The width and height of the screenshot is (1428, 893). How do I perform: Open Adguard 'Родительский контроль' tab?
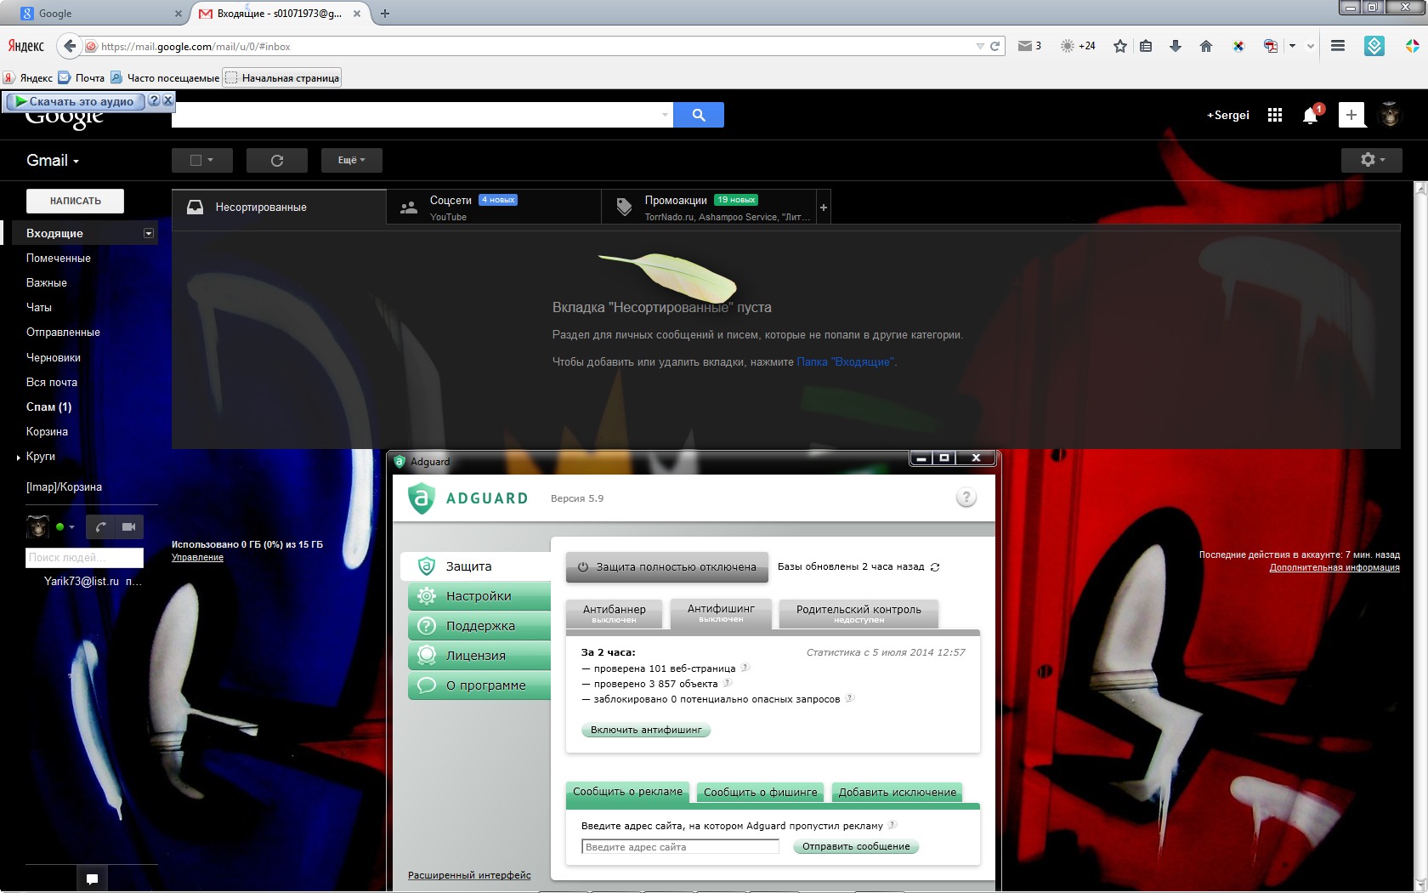[858, 613]
